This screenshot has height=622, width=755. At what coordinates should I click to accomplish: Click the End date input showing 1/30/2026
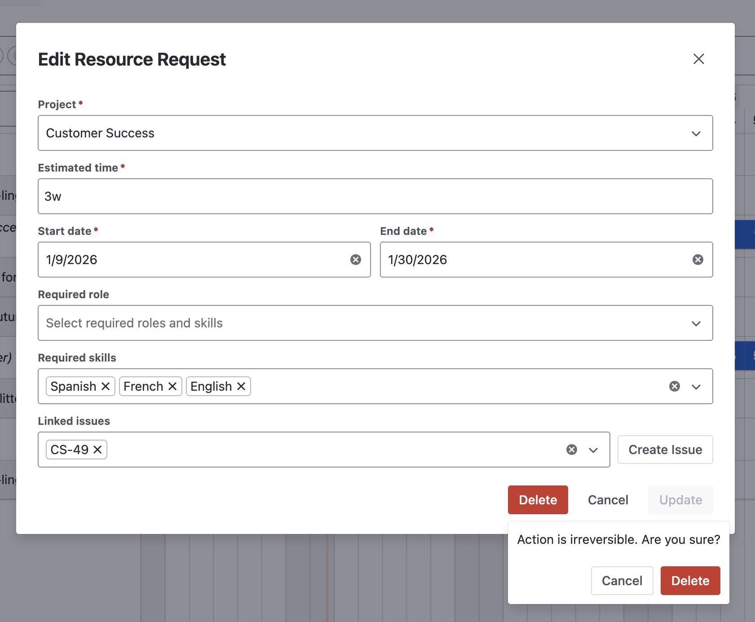[x=534, y=260]
